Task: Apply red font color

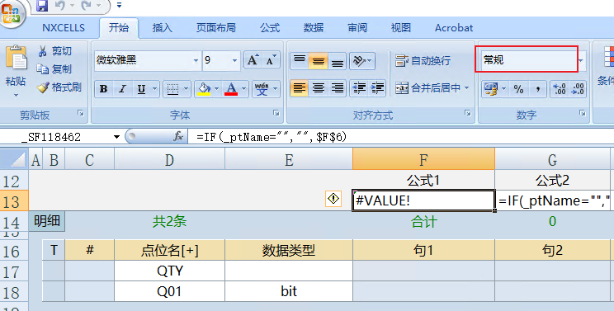Action: (x=231, y=89)
